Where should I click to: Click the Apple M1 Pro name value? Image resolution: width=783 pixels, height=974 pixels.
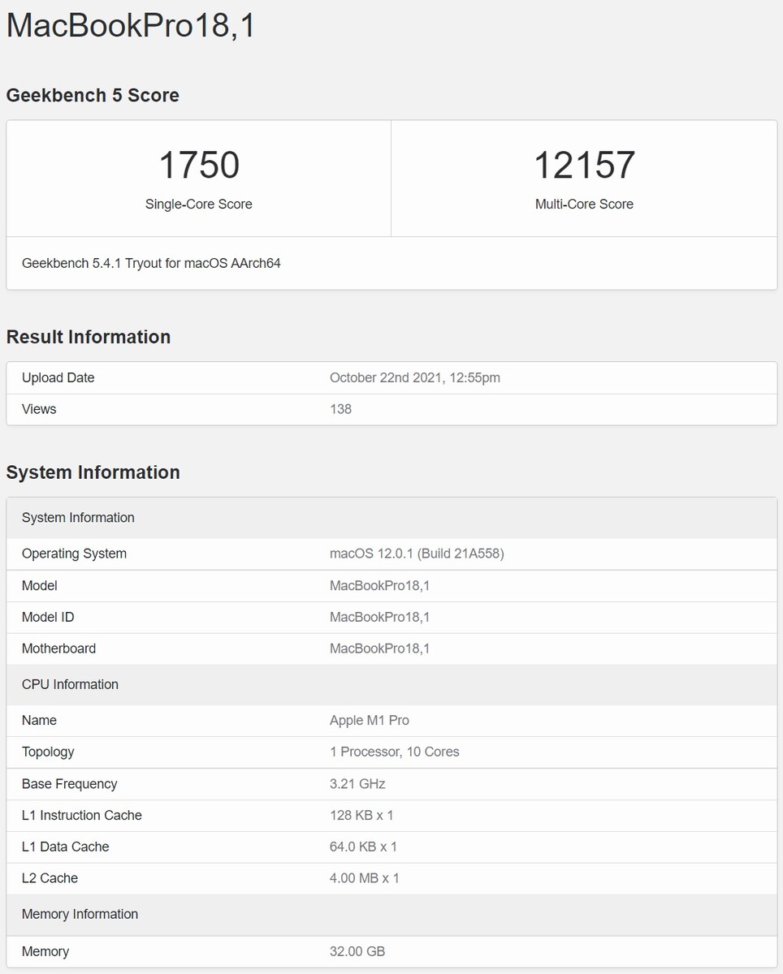(x=370, y=720)
